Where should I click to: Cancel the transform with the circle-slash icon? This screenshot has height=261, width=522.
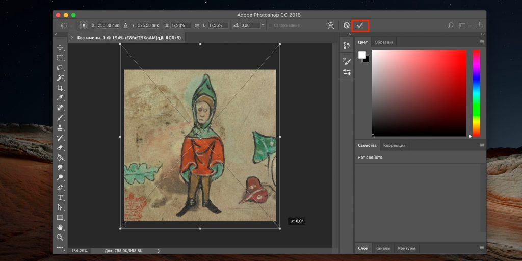tap(347, 25)
